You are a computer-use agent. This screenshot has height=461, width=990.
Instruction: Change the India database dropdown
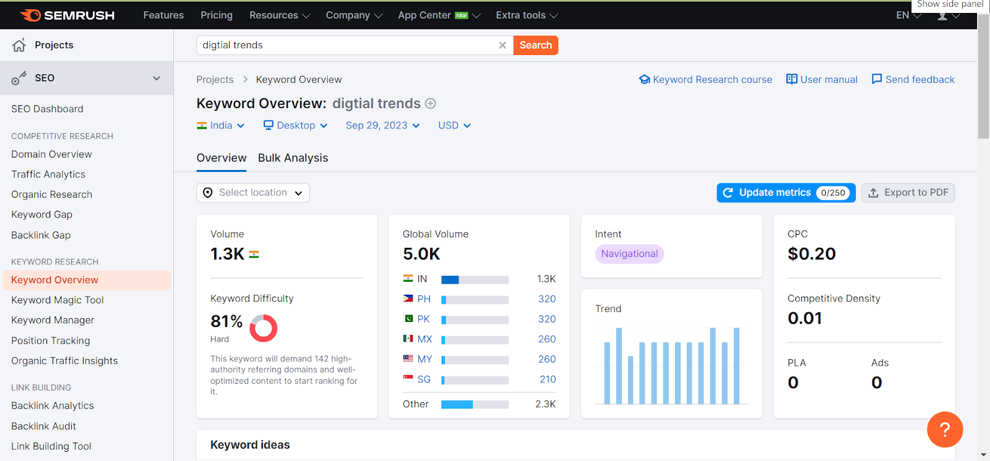221,125
